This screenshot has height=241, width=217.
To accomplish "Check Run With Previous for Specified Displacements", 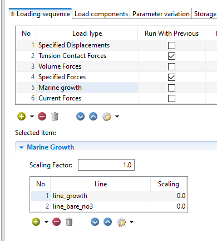I will click(171, 45).
